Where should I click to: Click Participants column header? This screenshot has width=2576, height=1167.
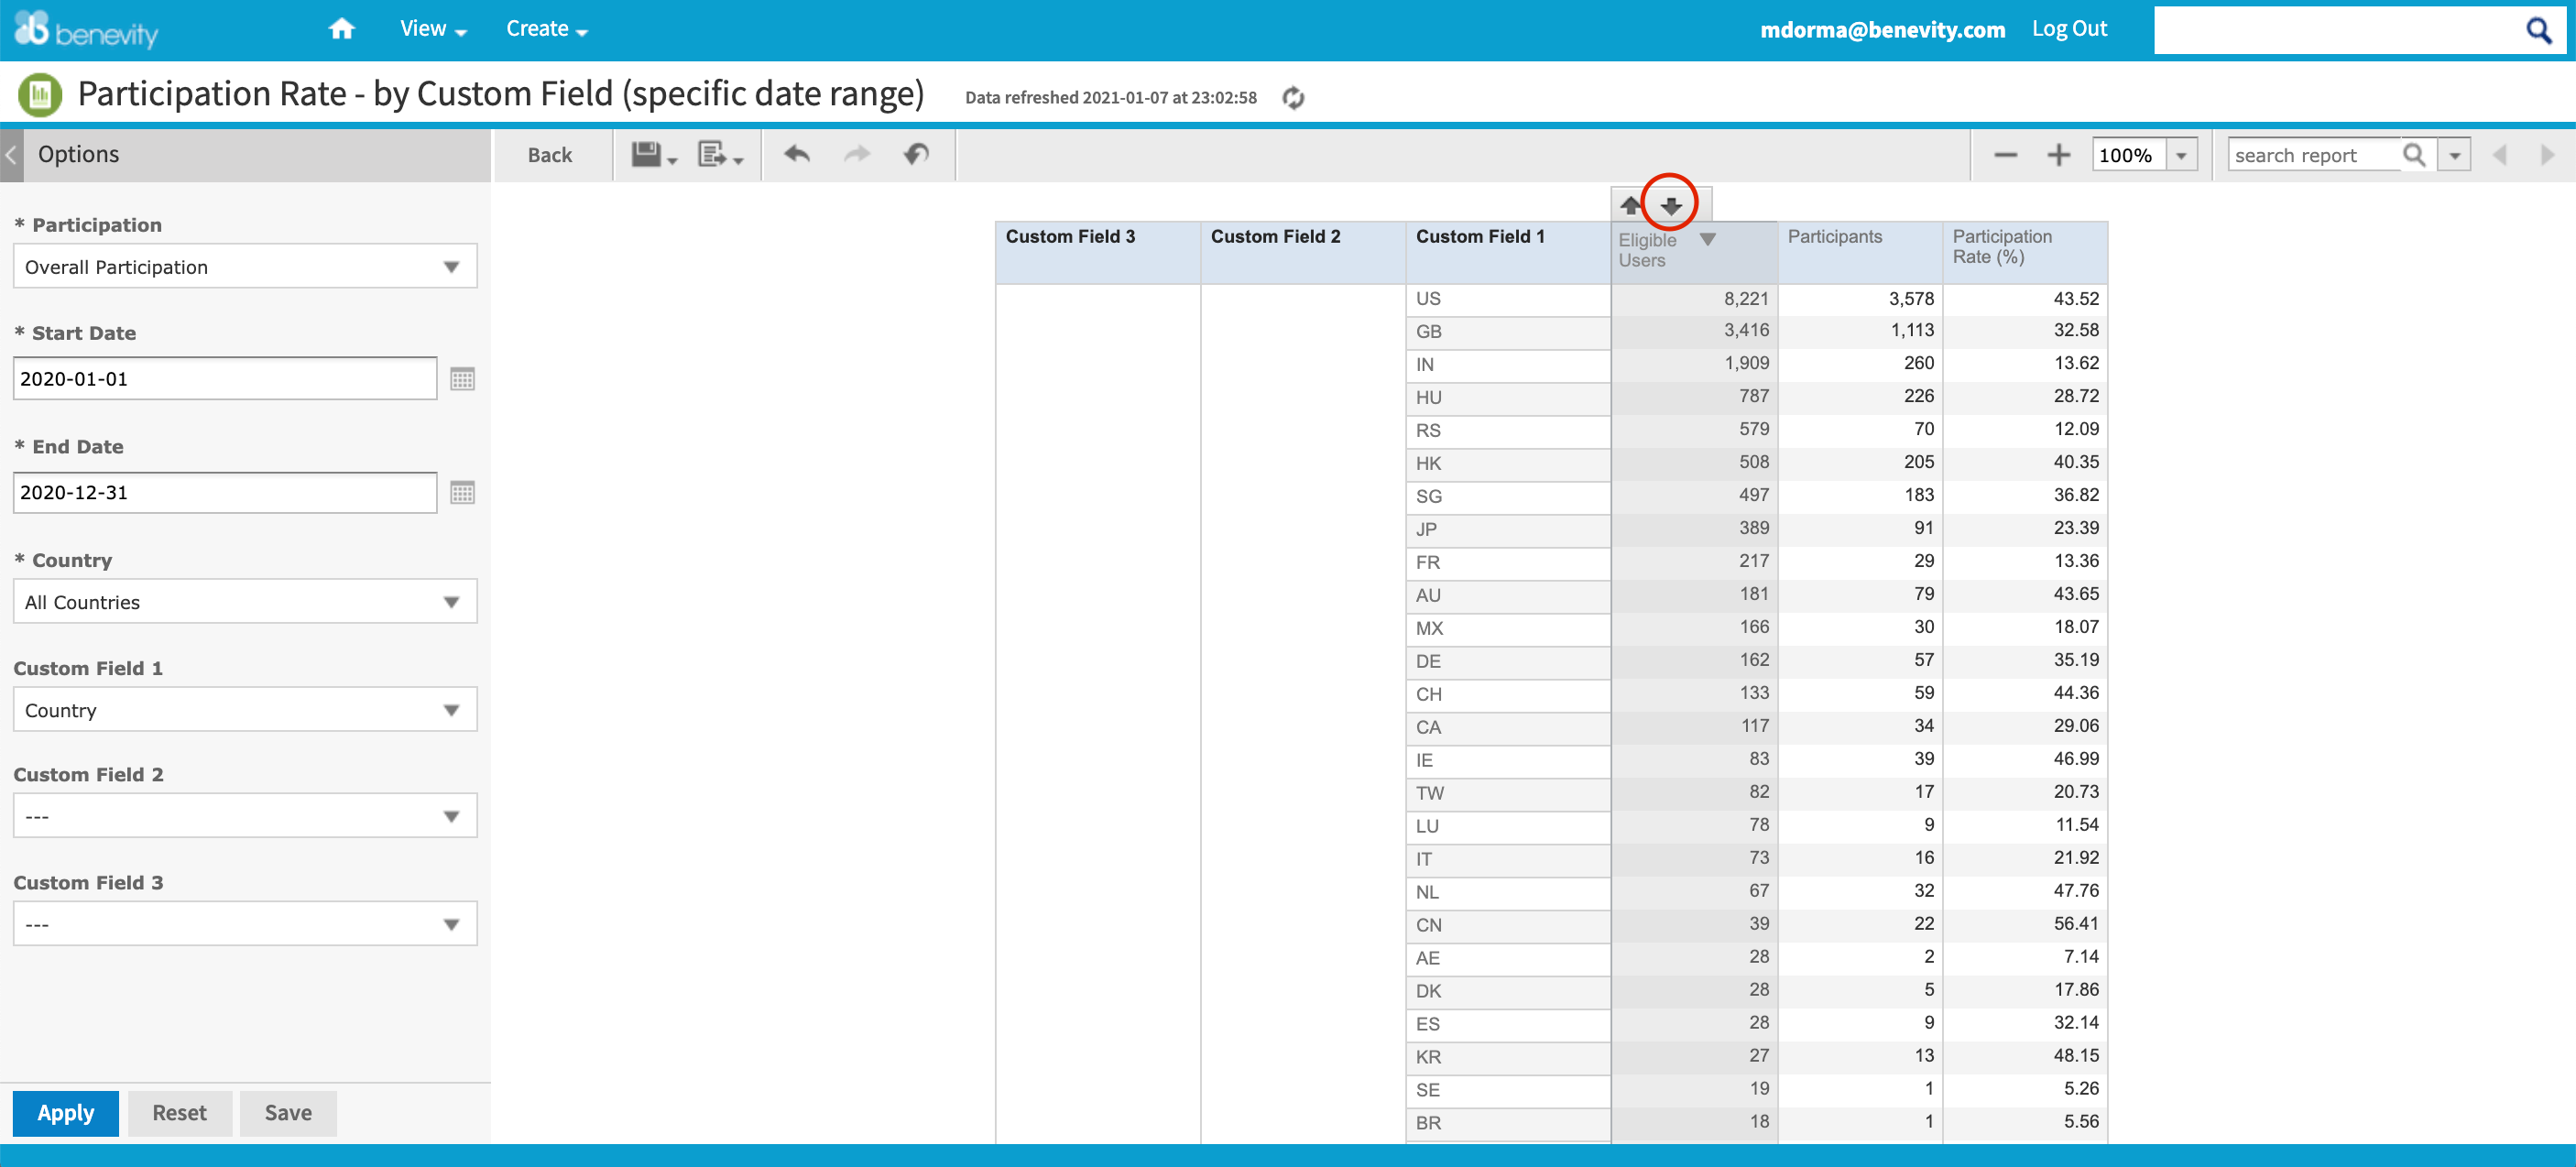[1860, 253]
